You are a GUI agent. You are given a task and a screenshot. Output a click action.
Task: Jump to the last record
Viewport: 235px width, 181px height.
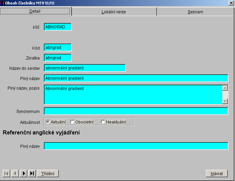(x=32, y=173)
